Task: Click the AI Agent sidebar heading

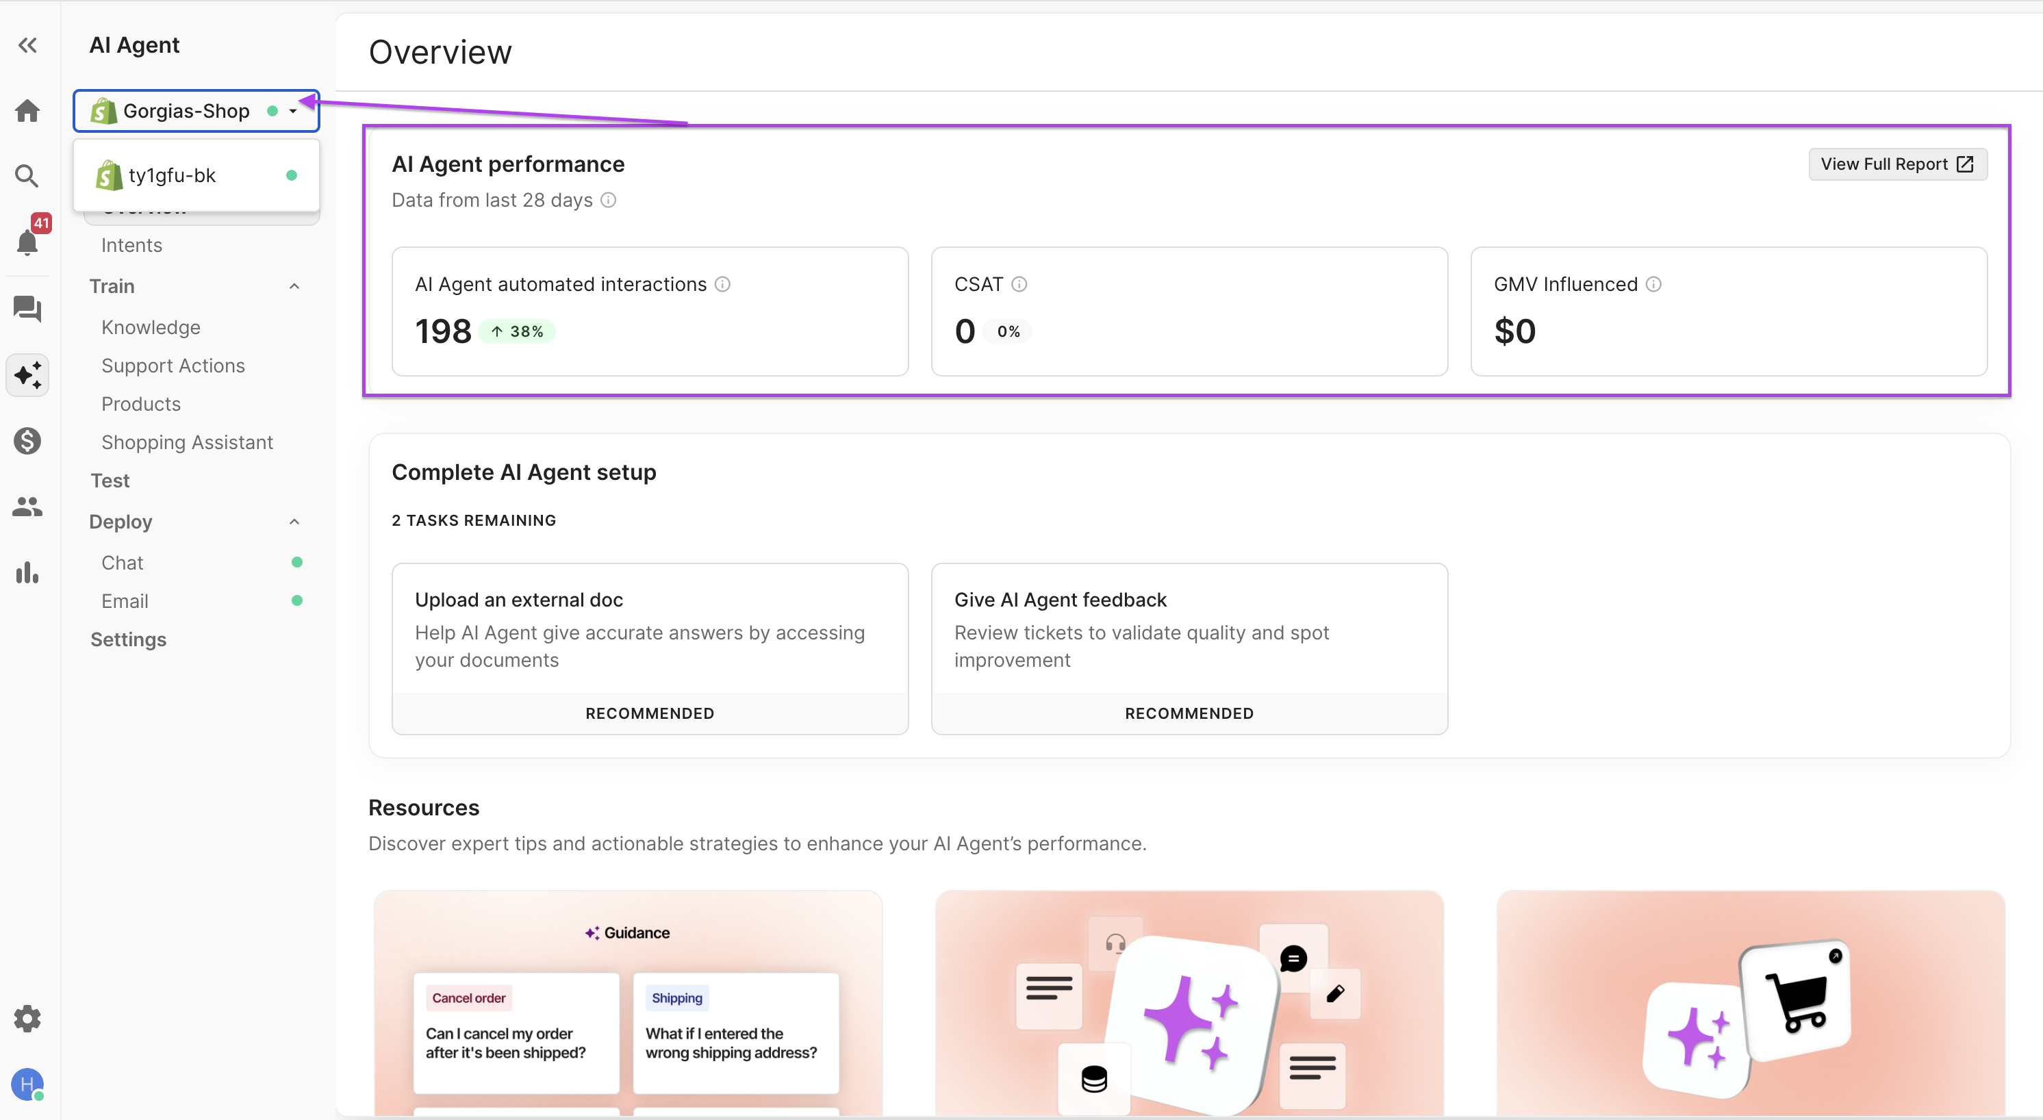Action: [x=135, y=45]
